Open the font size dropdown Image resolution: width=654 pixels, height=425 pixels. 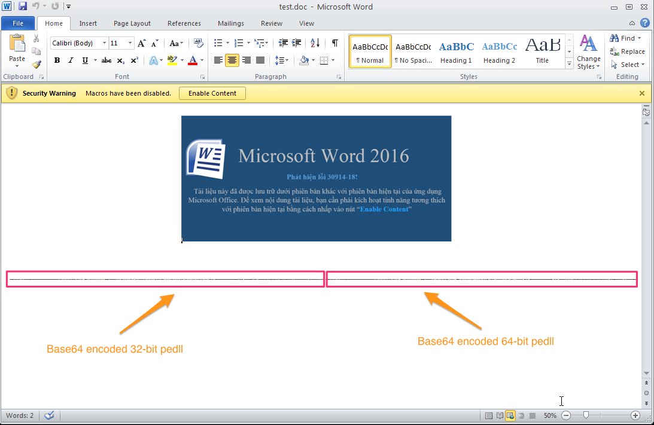tap(130, 43)
